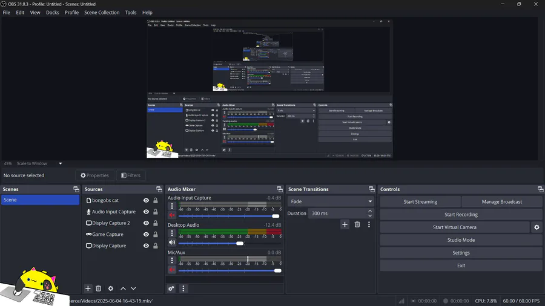Open Audio Mixer toolbar three-dot menu
Viewport: 545px width, 306px height.
click(183, 288)
